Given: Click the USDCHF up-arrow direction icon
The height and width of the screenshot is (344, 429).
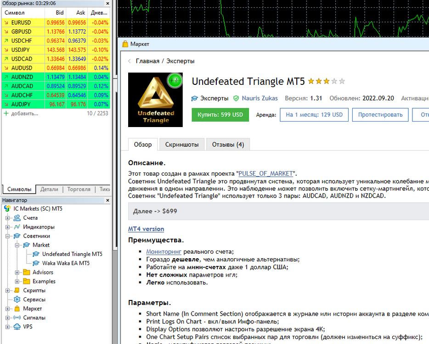Looking at the screenshot, I should click(x=6, y=41).
